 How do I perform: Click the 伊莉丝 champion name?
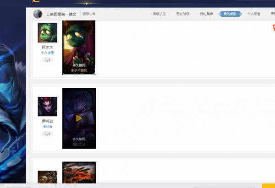pyautogui.click(x=48, y=121)
